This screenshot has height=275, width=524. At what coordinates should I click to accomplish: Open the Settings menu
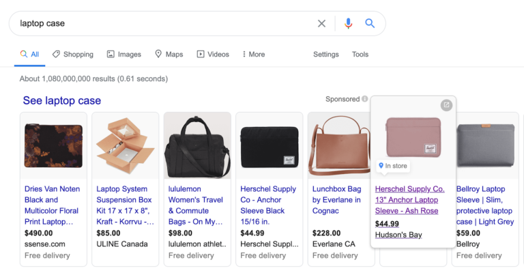pos(325,55)
